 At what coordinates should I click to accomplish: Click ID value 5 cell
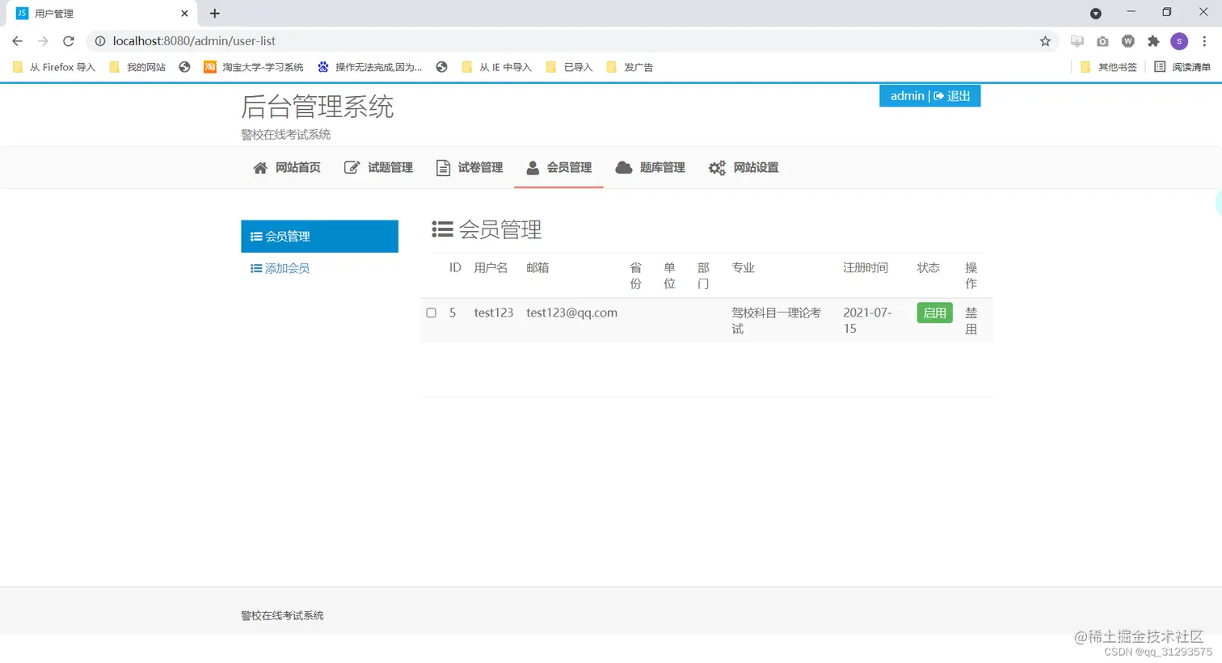pyautogui.click(x=453, y=313)
